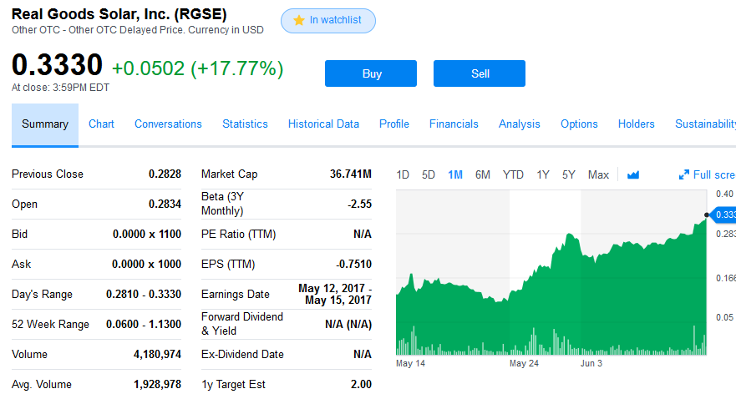Image resolution: width=736 pixels, height=394 pixels.
Task: Click the chart type icon
Action: (632, 174)
